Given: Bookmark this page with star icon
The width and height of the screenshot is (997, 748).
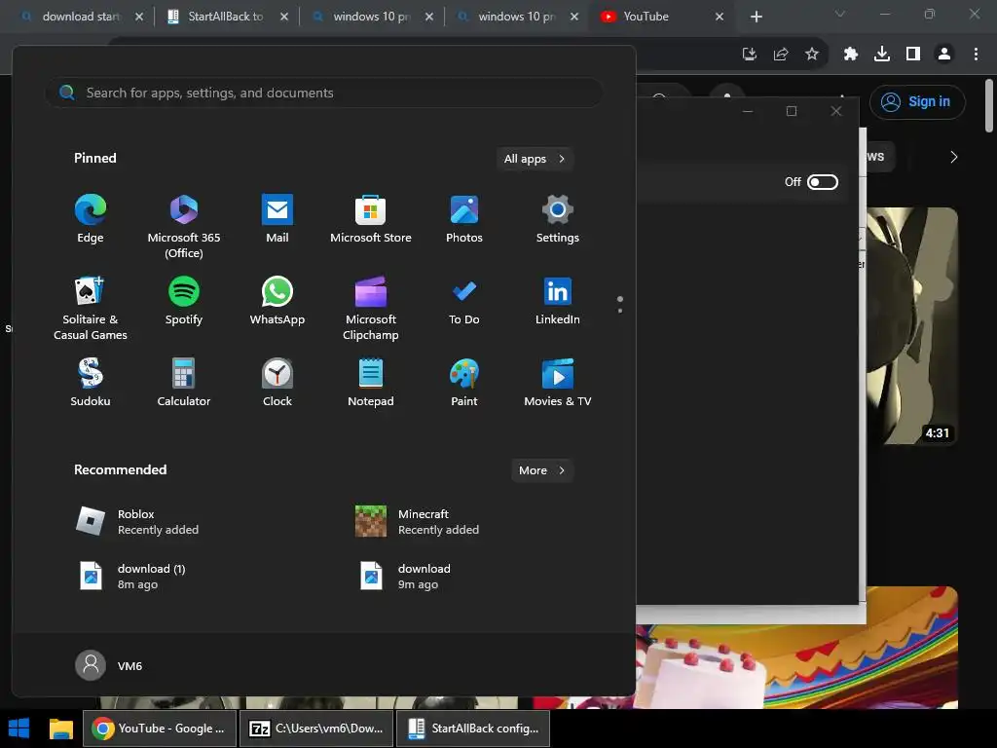Looking at the screenshot, I should (x=812, y=55).
